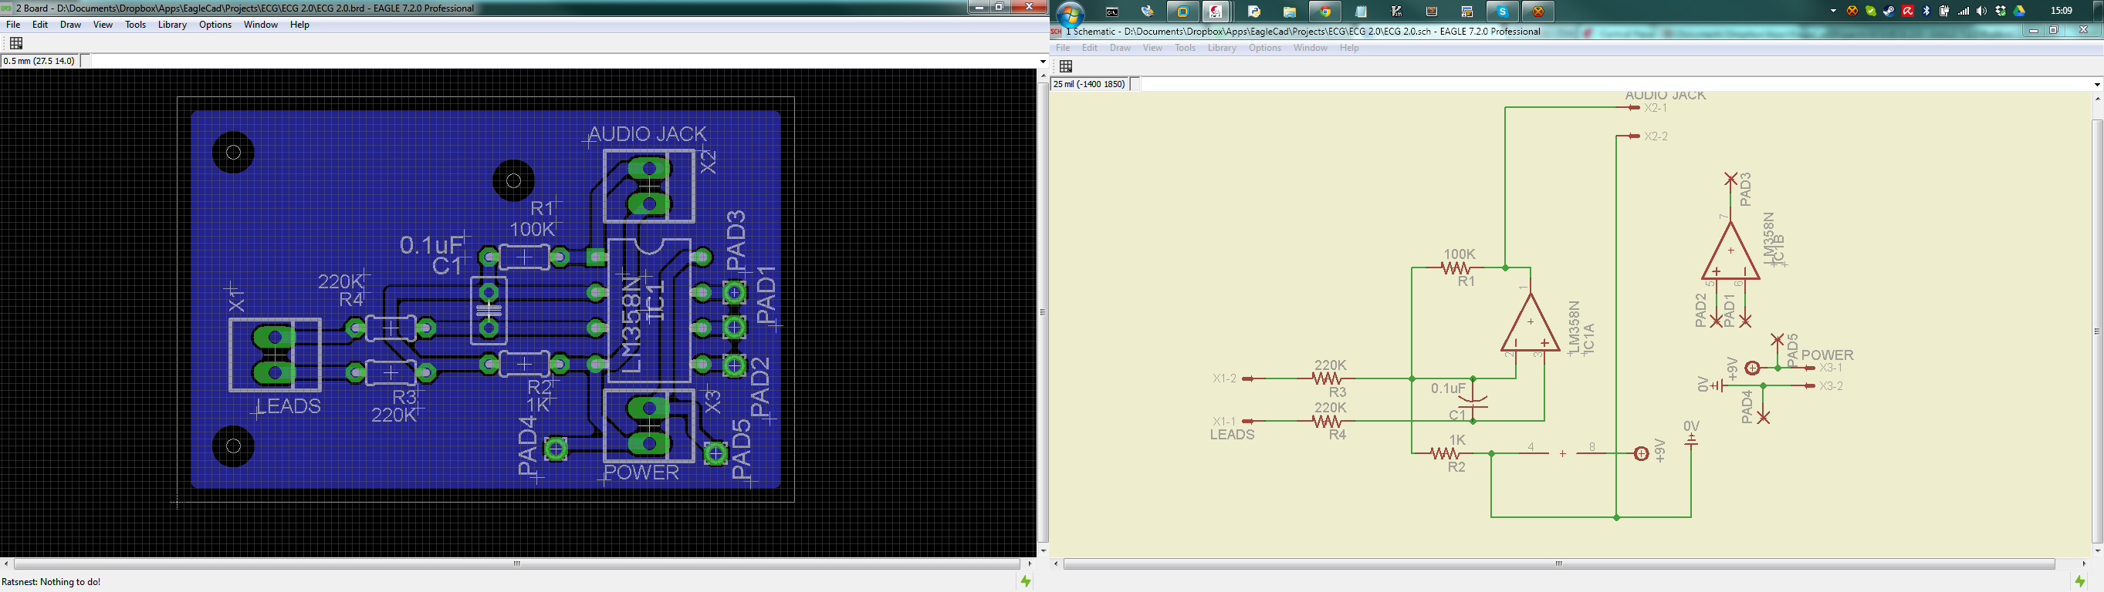Expand command history dropdown in Board window
The height and width of the screenshot is (592, 2104).
1042,61
